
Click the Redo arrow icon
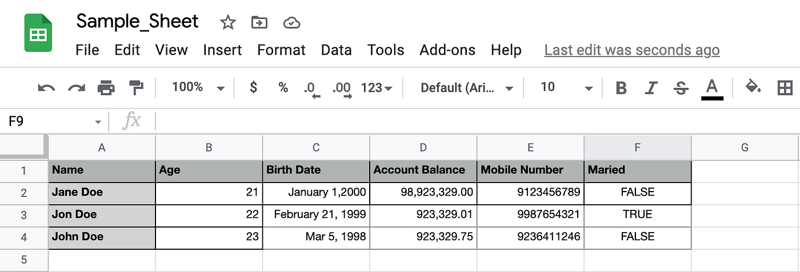pyautogui.click(x=76, y=88)
